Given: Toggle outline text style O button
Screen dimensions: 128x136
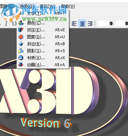Looking at the screenshot, I should click(14, 24).
